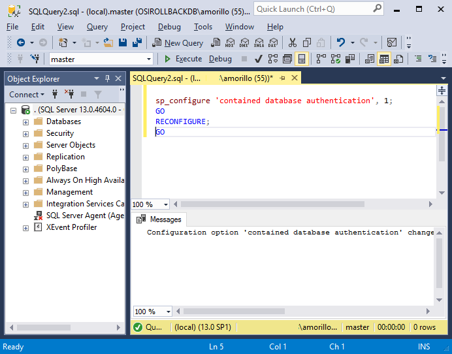
Task: Collapse the SQL Server 13.0.4604.0 root node
Action: click(x=13, y=110)
